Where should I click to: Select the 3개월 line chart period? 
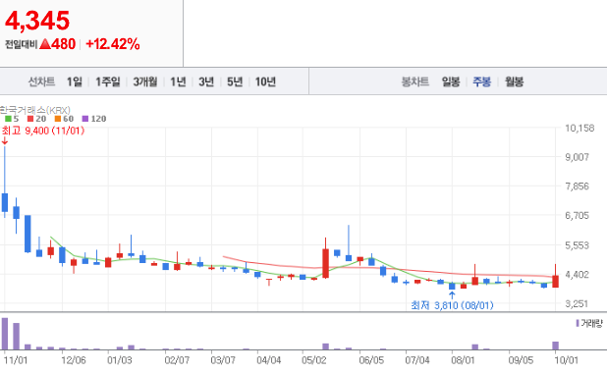(x=145, y=81)
